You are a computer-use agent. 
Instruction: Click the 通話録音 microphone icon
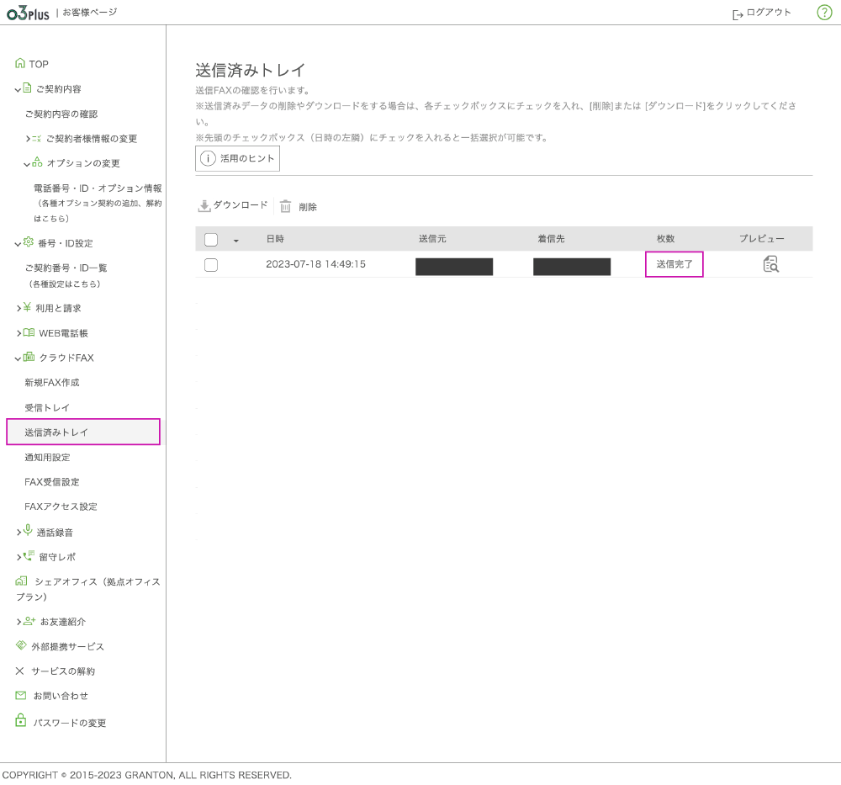click(28, 530)
